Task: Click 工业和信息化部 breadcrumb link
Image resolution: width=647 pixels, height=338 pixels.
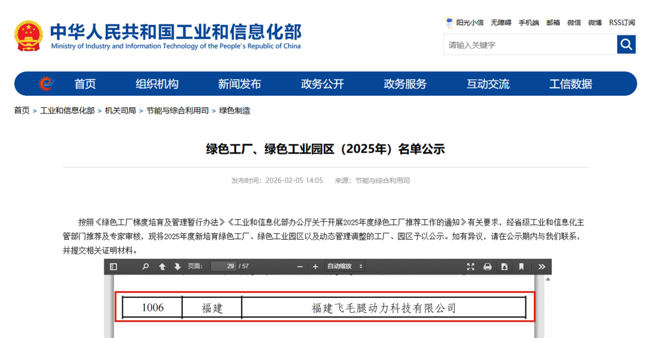Action: pos(67,111)
